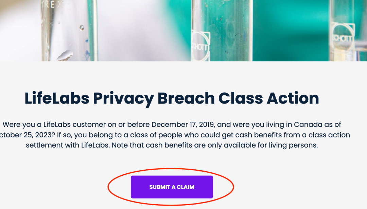367x209 pixels.
Task: Click the date December 17, 2019 in the paragraph
Action: point(183,125)
